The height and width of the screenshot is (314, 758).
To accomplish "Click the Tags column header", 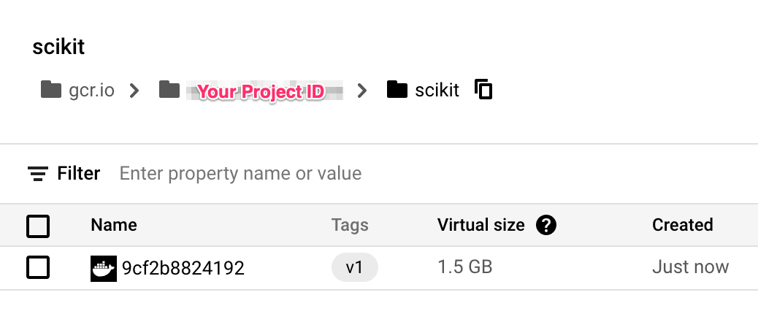I will [x=350, y=225].
